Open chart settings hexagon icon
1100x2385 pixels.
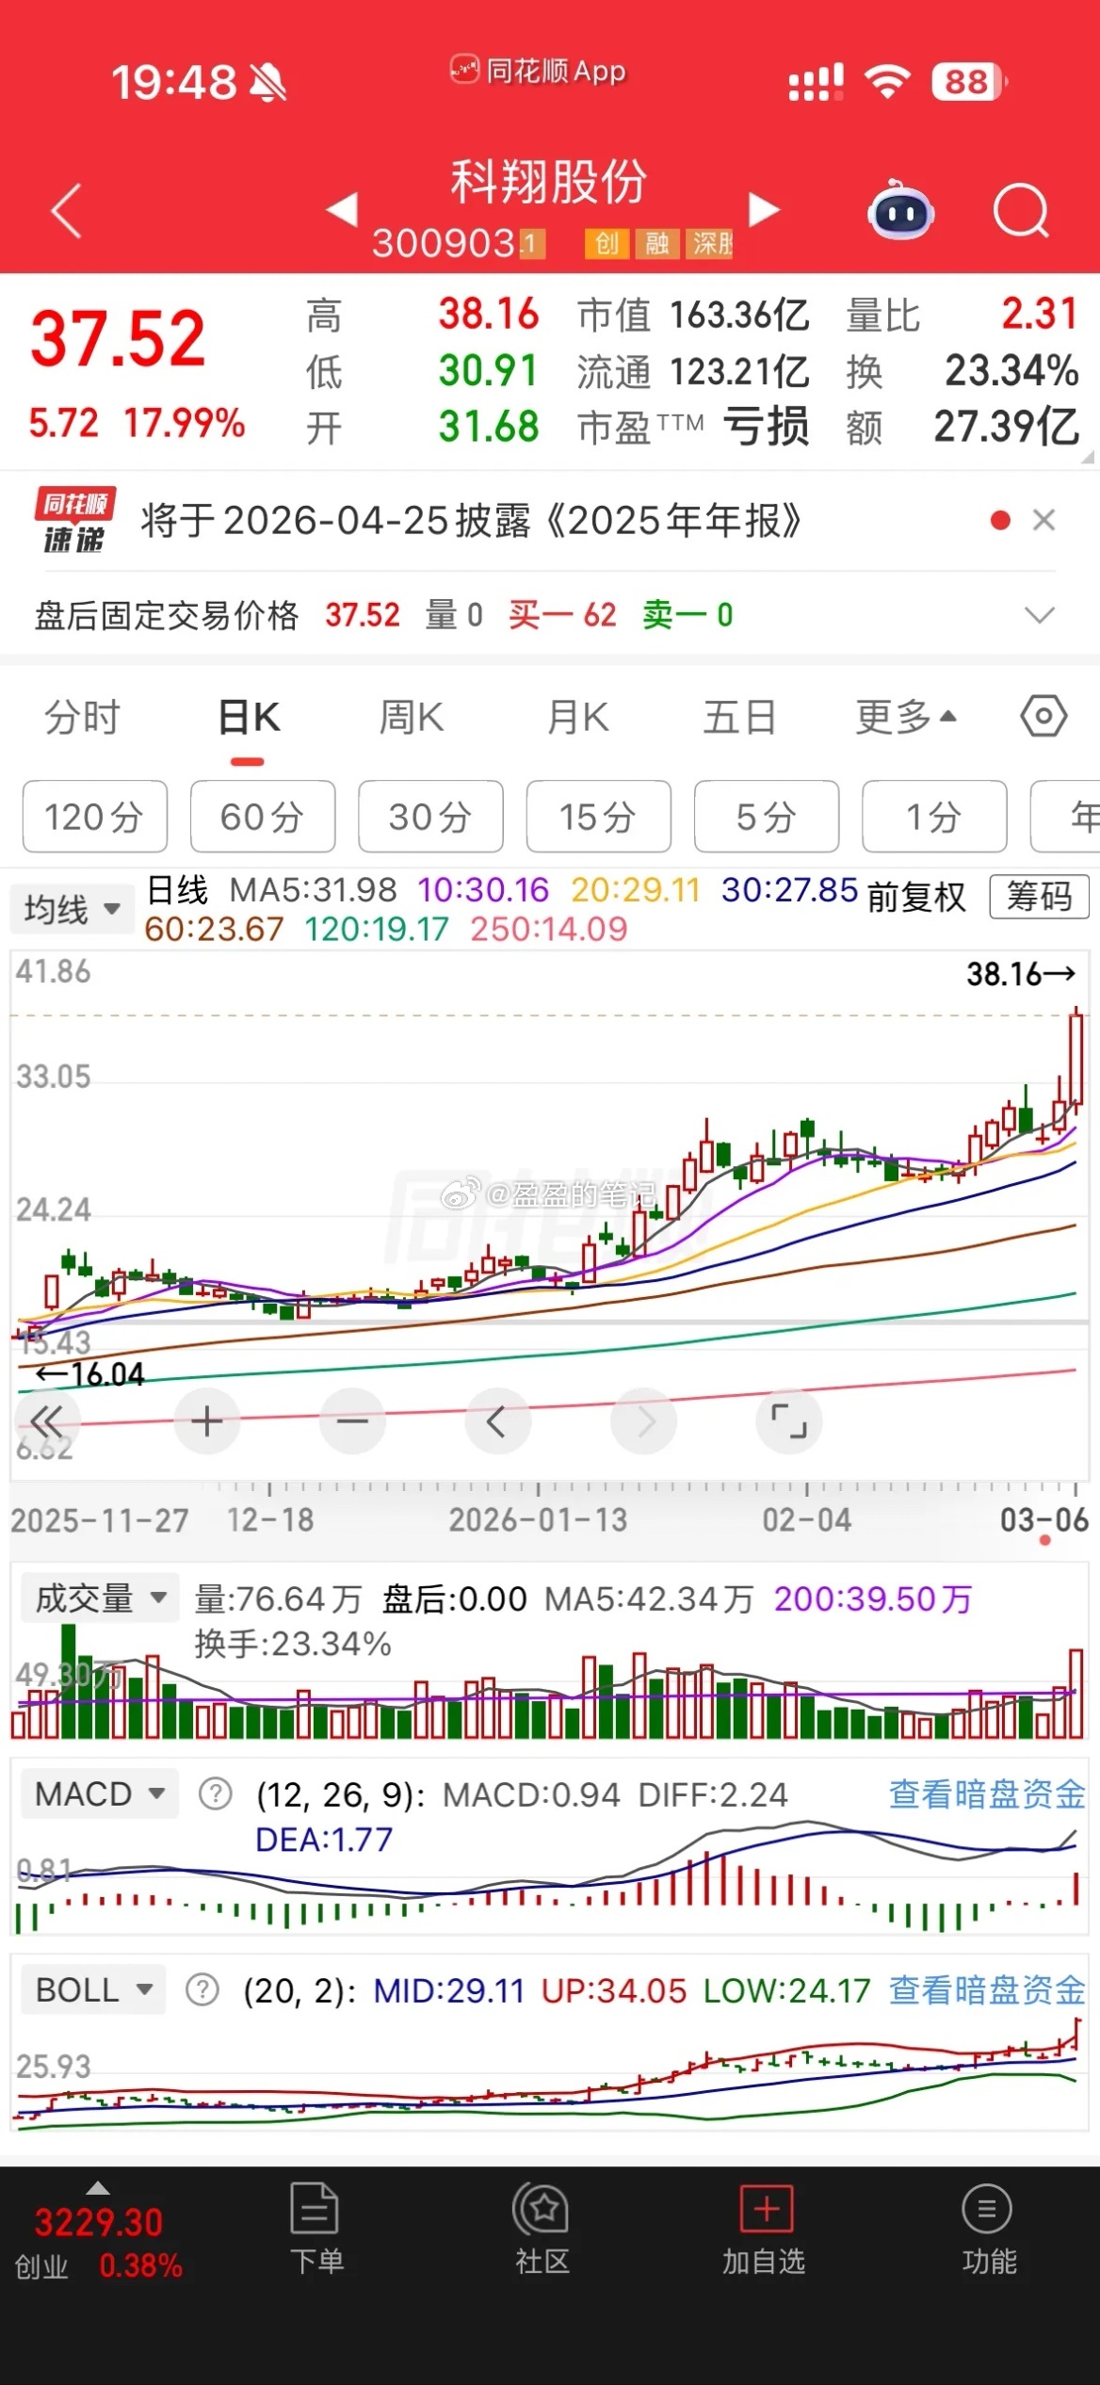[x=1043, y=717]
